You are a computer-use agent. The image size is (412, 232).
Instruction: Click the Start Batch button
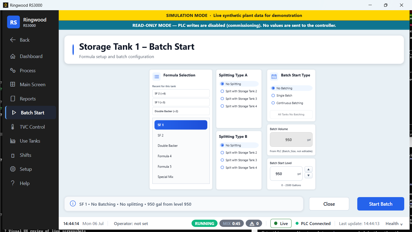coord(381,204)
